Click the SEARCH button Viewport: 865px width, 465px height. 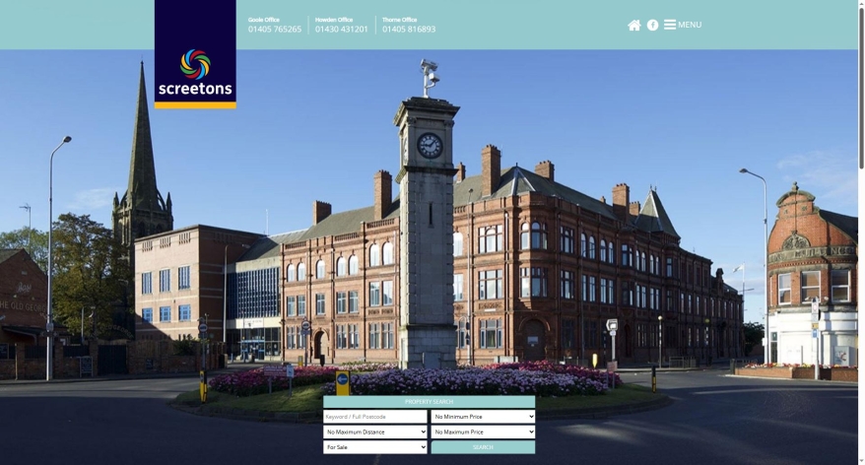tap(483, 447)
